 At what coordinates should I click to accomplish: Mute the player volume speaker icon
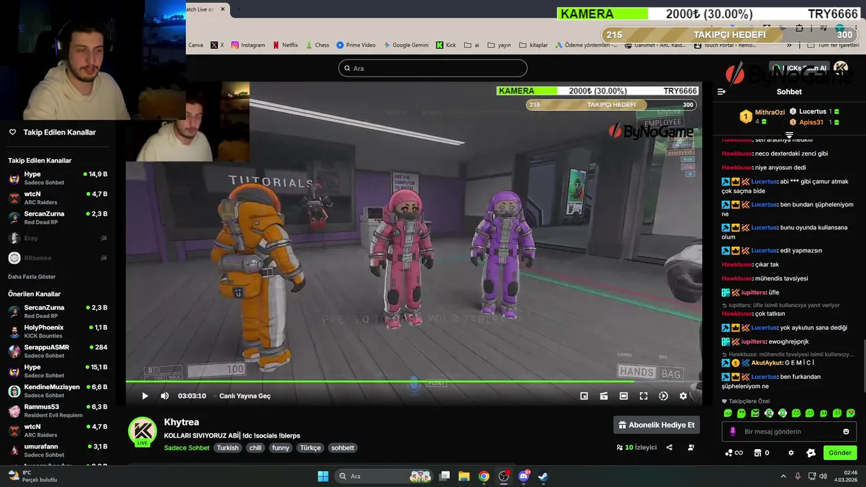point(164,396)
